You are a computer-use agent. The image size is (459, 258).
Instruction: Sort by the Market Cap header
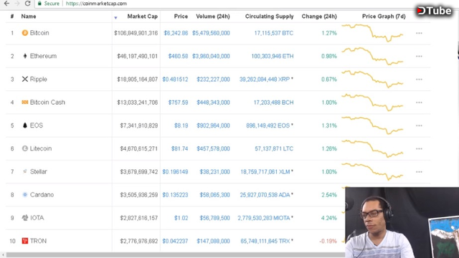click(x=142, y=16)
